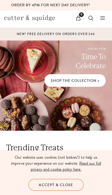Accept & Close the cookie notice
Viewport: 112px width, 195px height.
click(56, 185)
